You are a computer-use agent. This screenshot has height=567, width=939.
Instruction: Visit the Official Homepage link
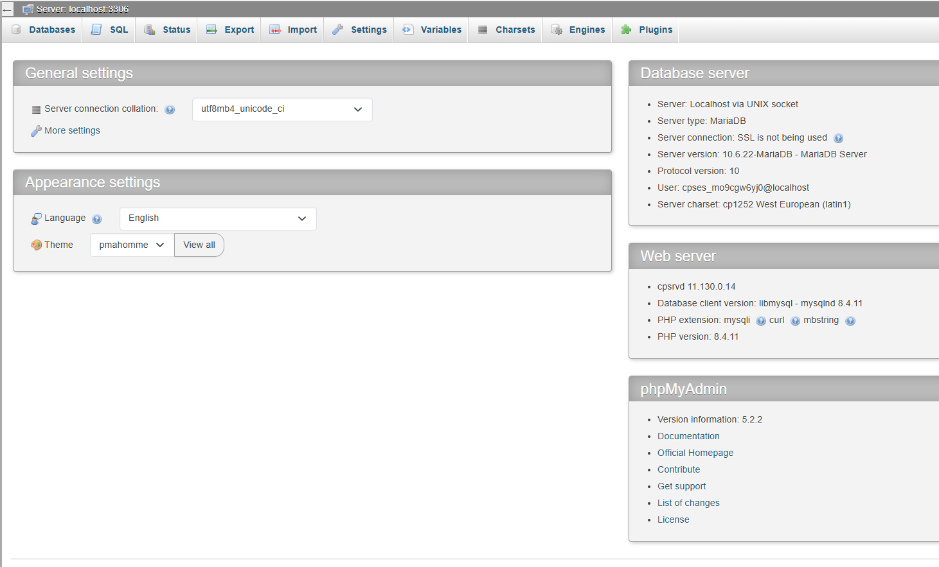[x=695, y=453]
